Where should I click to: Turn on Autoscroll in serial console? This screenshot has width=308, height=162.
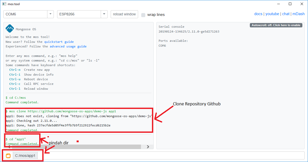[276, 25]
